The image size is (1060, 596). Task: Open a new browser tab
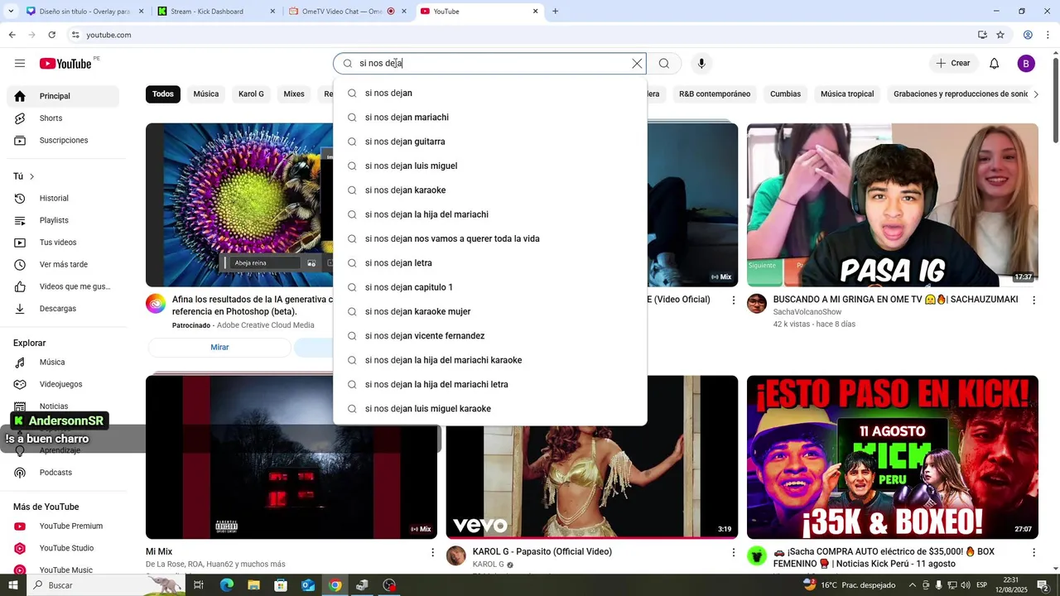[555, 12]
